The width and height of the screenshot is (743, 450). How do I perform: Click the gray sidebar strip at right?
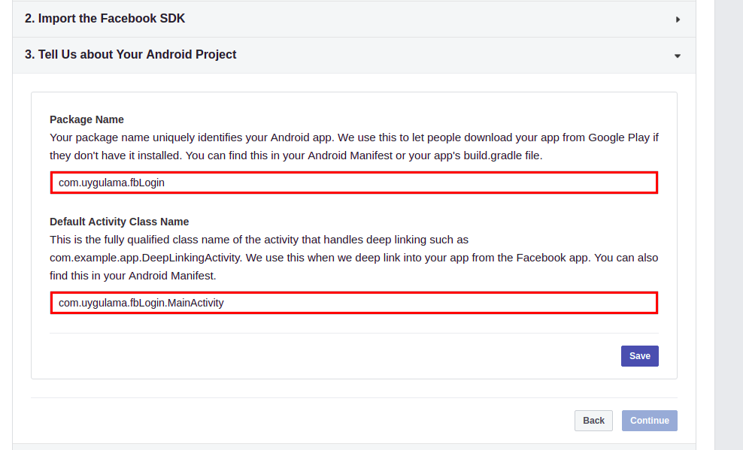point(728,225)
